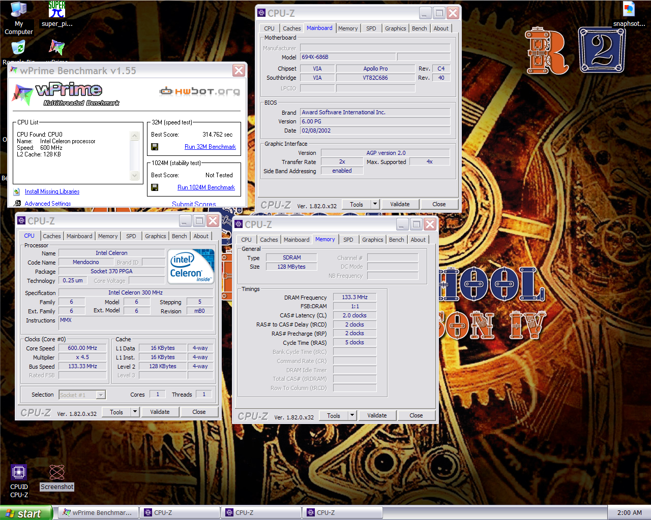Click Validate button in Mainboard CPU-Z window

tap(400, 204)
